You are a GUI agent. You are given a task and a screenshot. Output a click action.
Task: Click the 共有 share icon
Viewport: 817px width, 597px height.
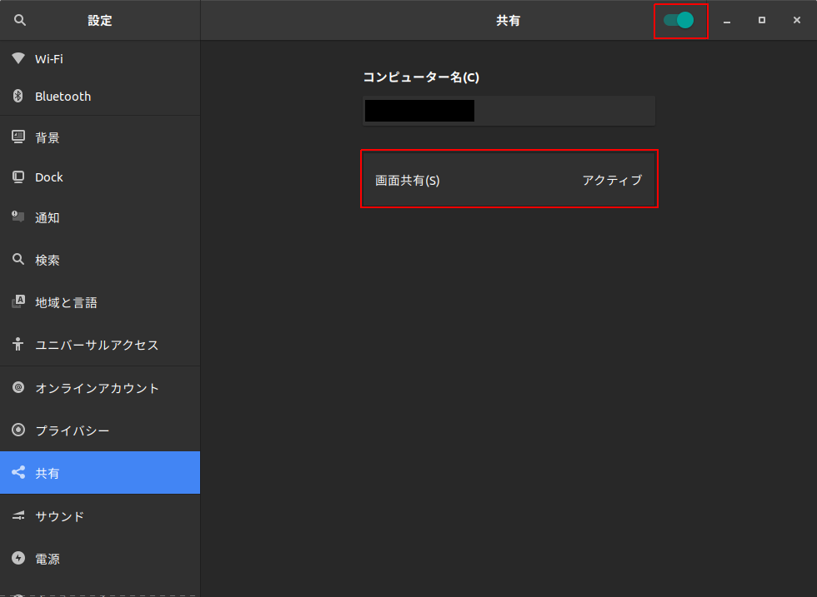pos(18,472)
